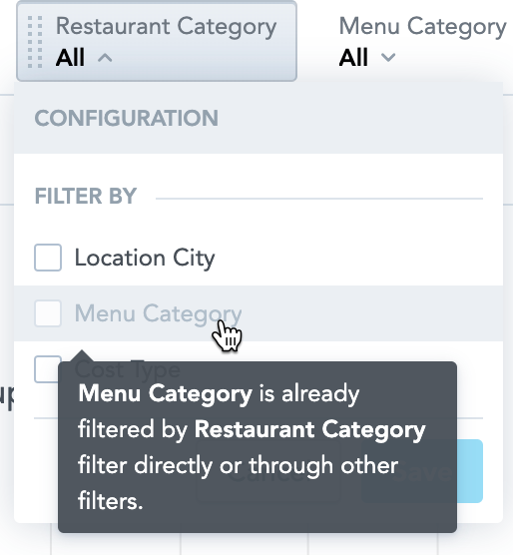
Task: Open the Restaurant Category filter dropdown
Action: [x=157, y=41]
